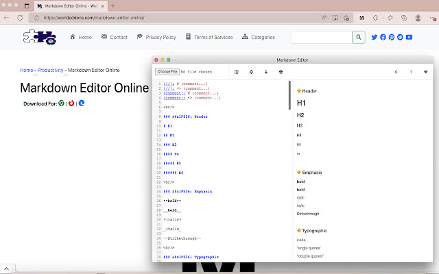The width and height of the screenshot is (439, 274).
Task: Click the immersive reader icon
Action: point(335,18)
